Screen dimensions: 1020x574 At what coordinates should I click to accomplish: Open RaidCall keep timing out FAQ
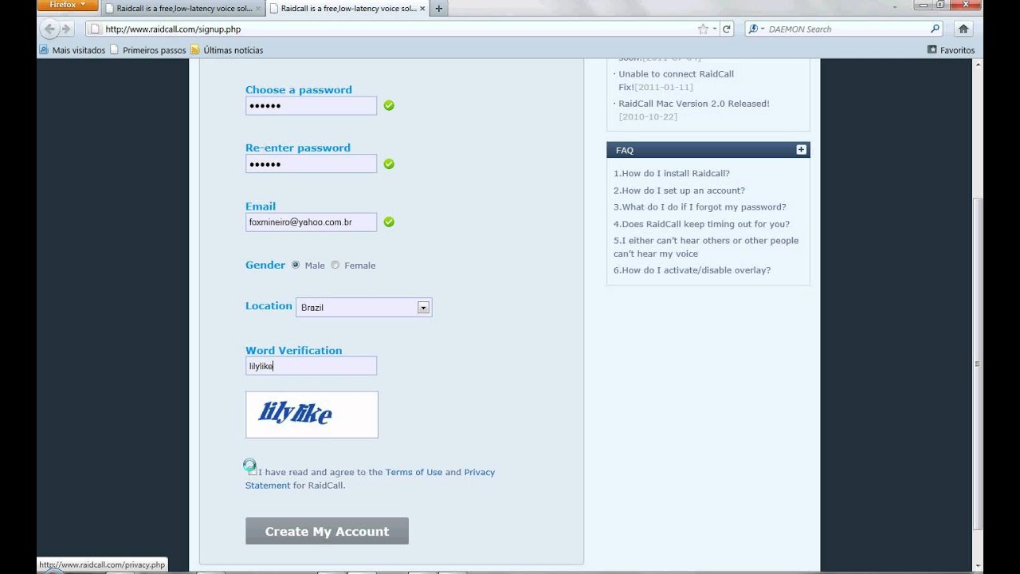701,224
